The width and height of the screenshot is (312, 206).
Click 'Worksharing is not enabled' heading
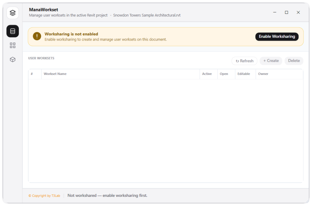tap(71, 34)
